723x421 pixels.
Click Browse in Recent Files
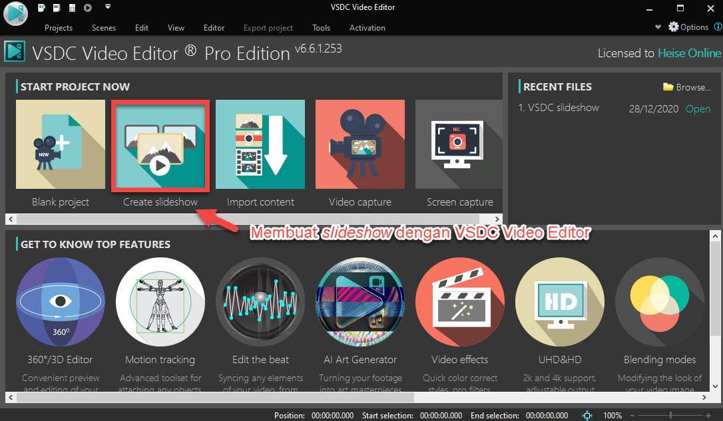point(686,87)
